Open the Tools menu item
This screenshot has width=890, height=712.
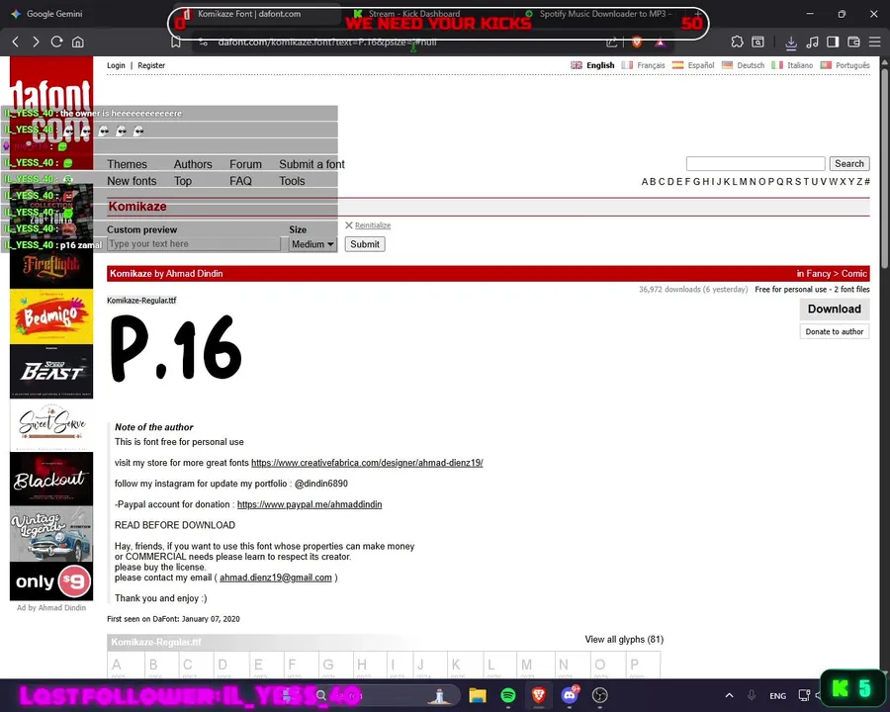(292, 181)
